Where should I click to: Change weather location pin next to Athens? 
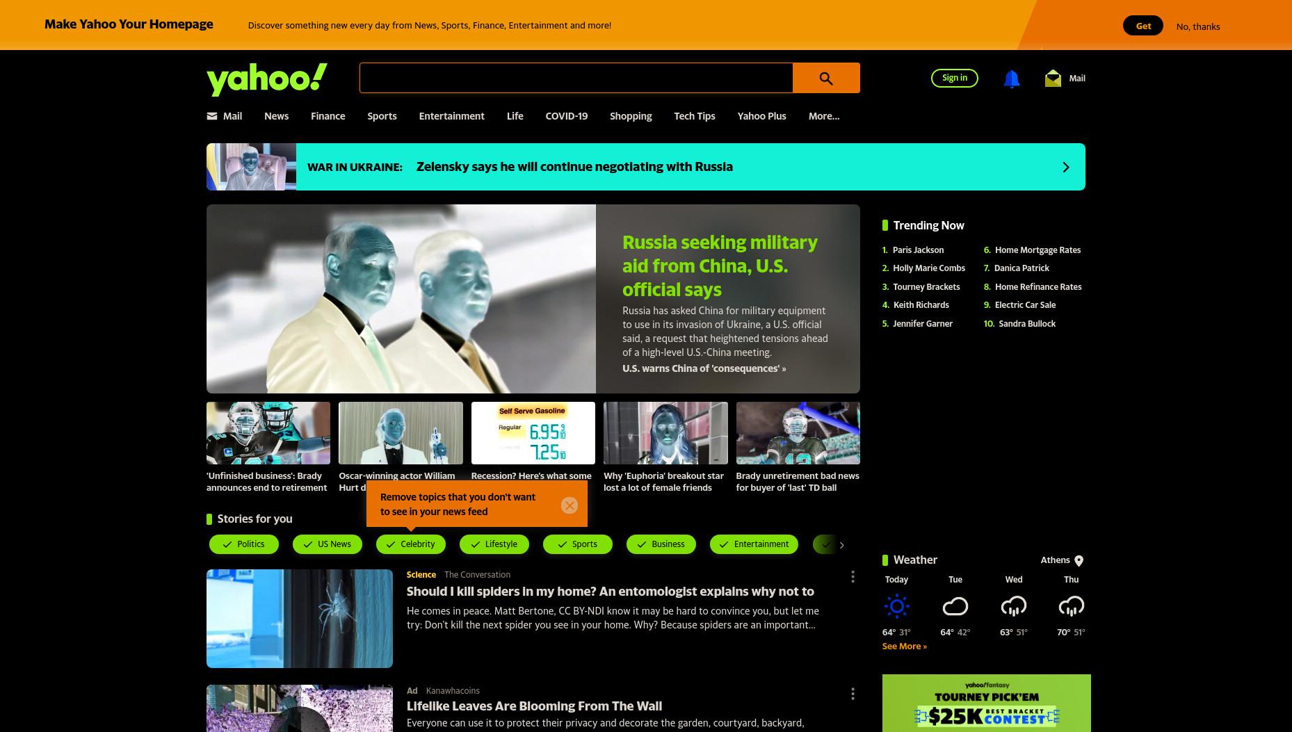[x=1079, y=561]
